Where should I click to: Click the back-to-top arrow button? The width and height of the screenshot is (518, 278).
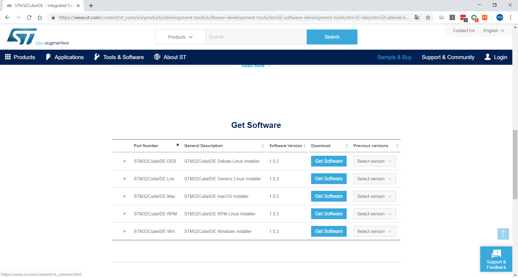tap(503, 234)
